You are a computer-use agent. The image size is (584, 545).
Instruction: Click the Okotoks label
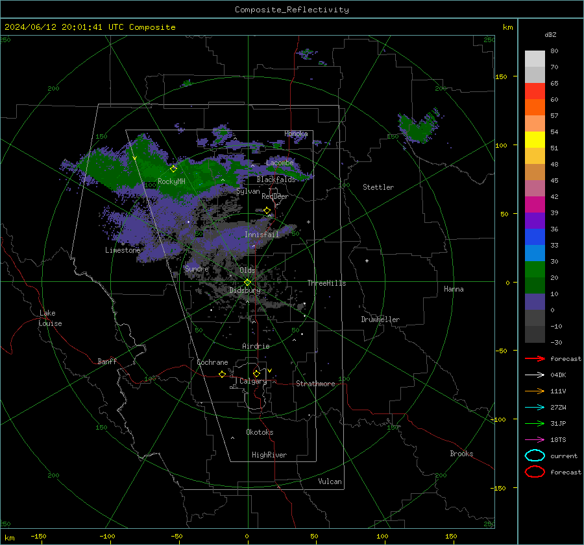click(260, 432)
